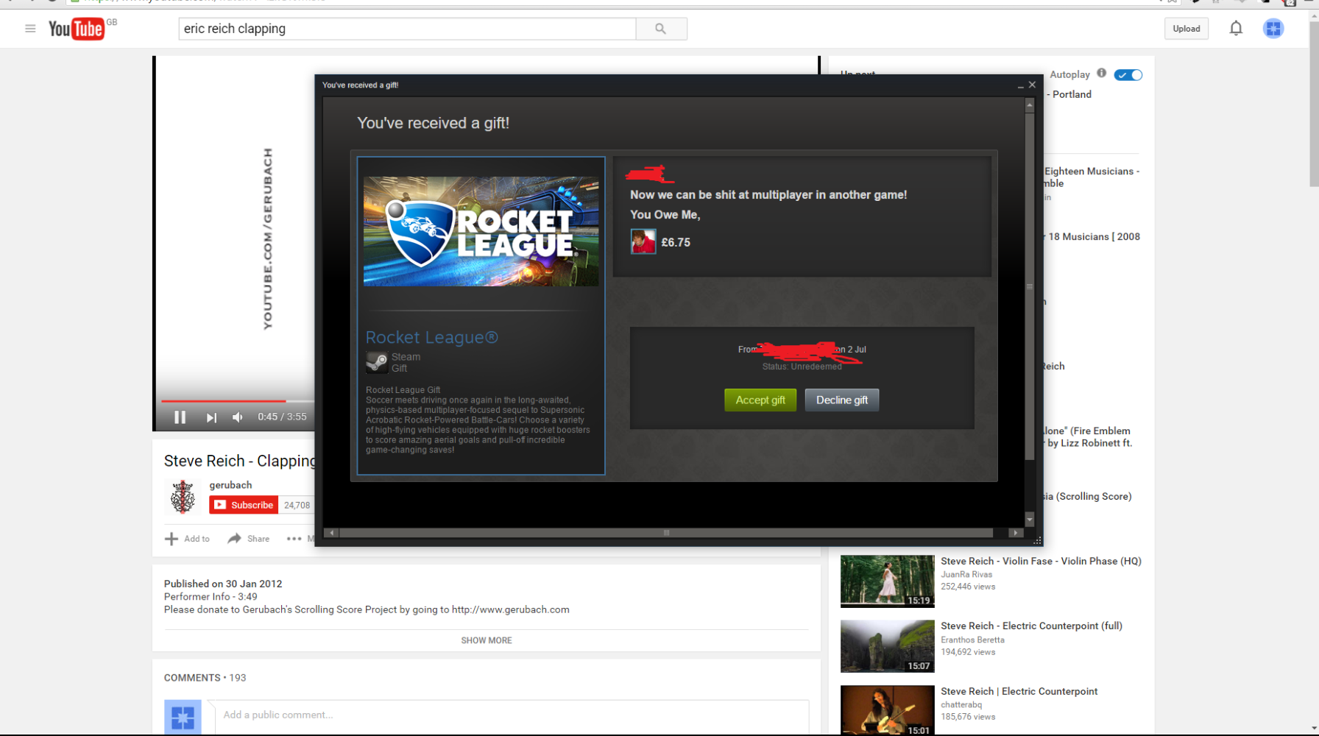1319x736 pixels.
Task: Open the www.gerubach.com donation link
Action: click(511, 609)
